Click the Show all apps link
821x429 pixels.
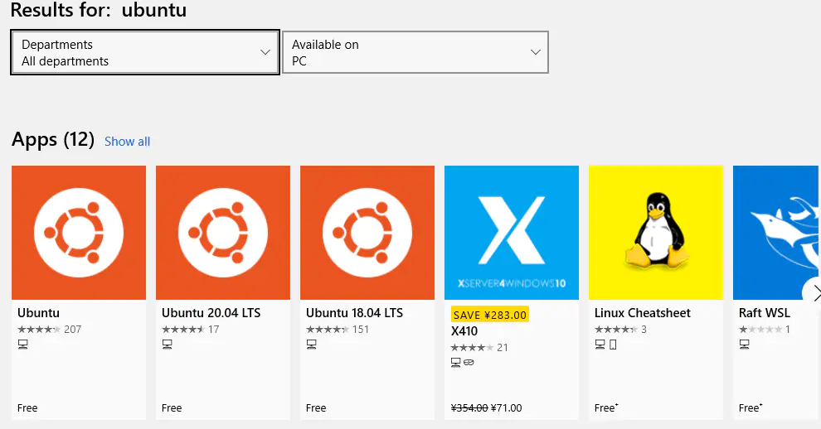coord(127,142)
